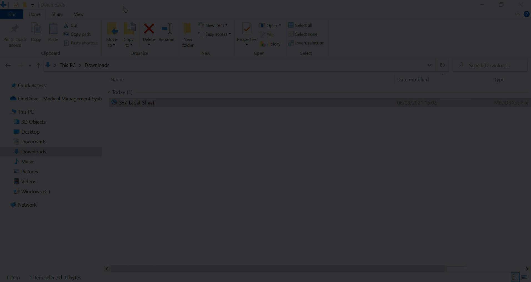Open the File tab

(12, 14)
